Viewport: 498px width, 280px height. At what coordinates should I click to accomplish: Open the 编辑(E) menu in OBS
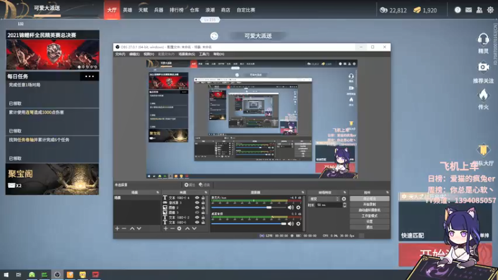pyautogui.click(x=134, y=54)
